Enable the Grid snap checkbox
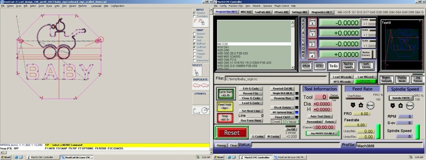Viewport: 426px width, 160px height. (x=194, y=40)
